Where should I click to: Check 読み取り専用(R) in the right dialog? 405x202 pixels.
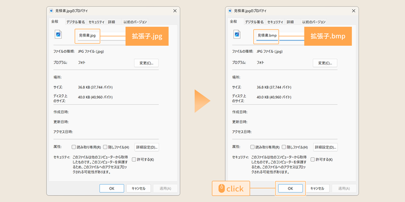click(x=252, y=147)
